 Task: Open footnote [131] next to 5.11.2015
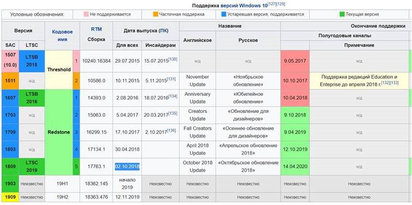pos(172,79)
